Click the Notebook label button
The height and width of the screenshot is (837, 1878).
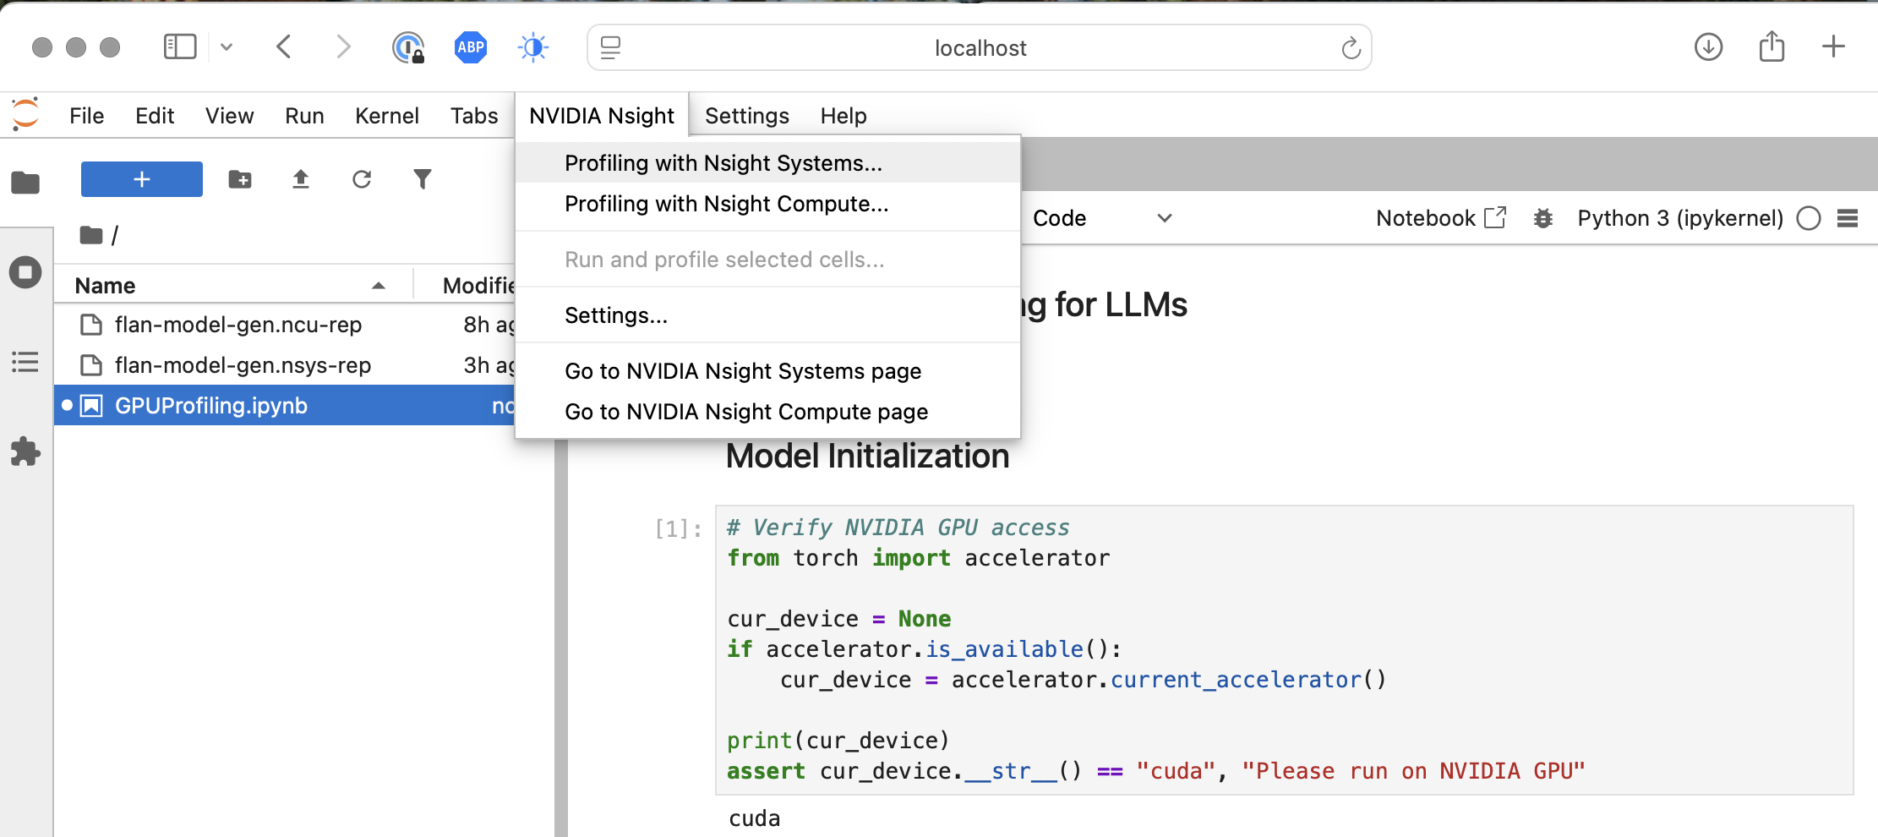point(1426,218)
